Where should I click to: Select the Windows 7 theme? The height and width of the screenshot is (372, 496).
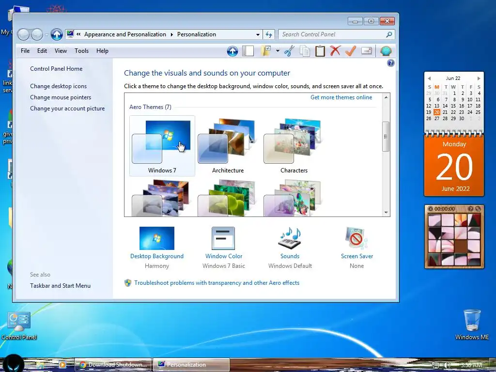click(x=162, y=146)
